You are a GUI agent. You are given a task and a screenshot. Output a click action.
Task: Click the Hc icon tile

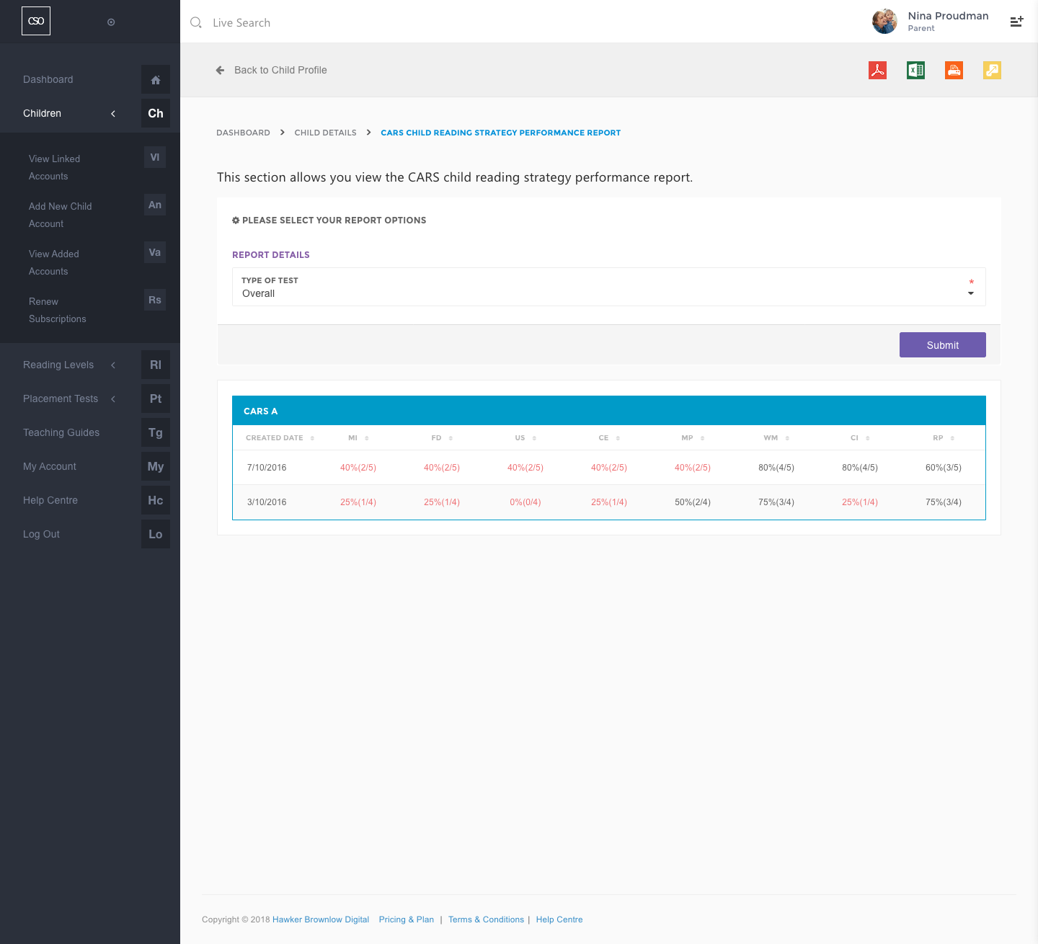156,500
